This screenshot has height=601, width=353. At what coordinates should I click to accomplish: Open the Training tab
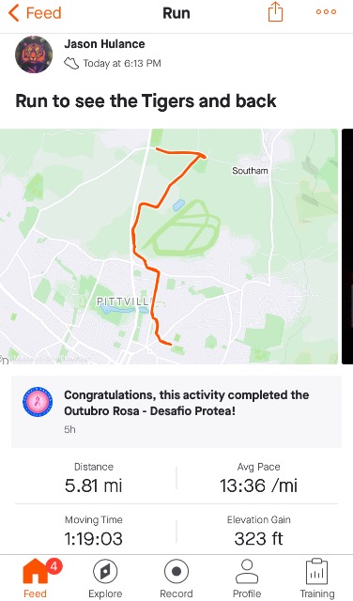(x=317, y=578)
